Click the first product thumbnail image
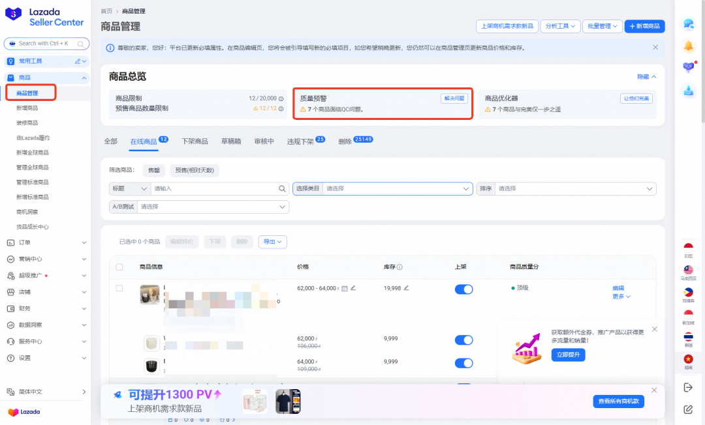 coord(149,295)
